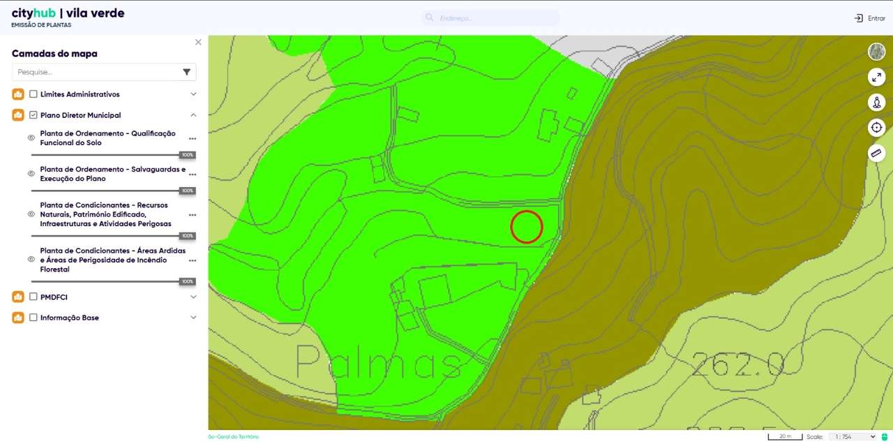Adjust opacity slider of Salvaguardas e Execução do Plano
This screenshot has width=893, height=444.
[113, 191]
